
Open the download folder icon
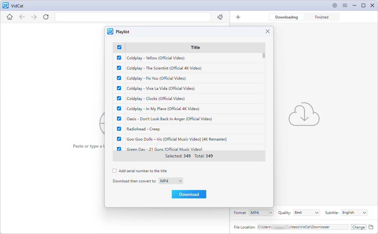coord(371,227)
